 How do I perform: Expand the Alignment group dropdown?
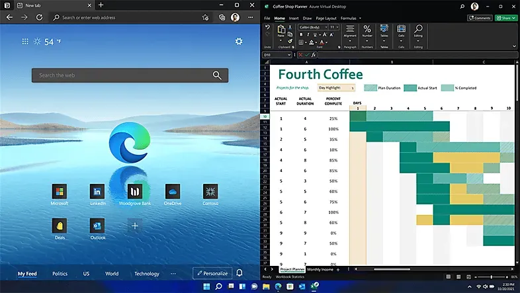coord(350,41)
